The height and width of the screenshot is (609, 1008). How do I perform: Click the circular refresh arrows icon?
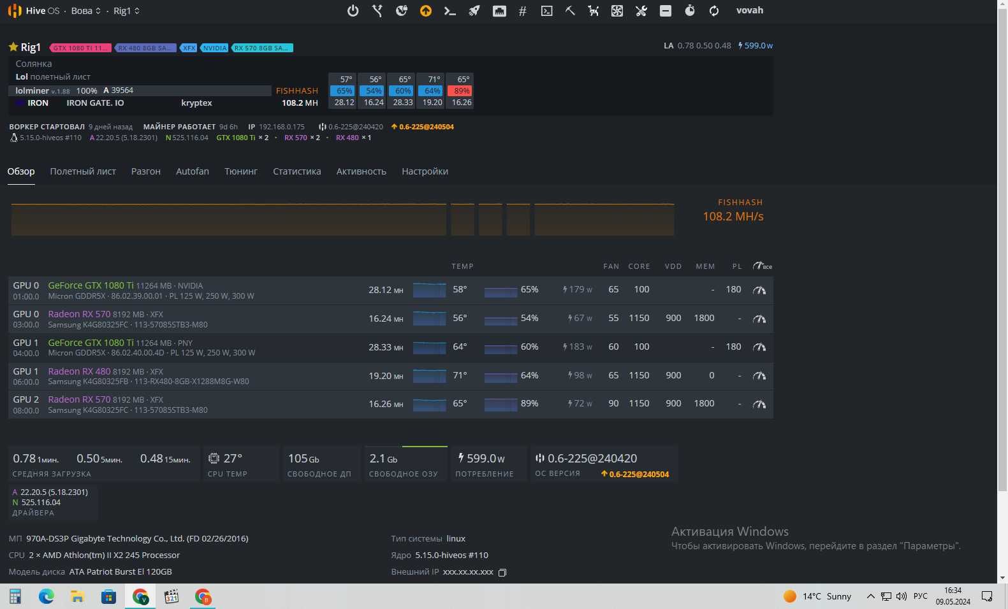(714, 11)
